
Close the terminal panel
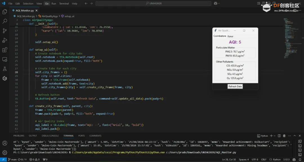(x=300, y=136)
